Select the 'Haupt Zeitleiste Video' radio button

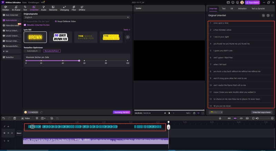[x=56, y=21]
